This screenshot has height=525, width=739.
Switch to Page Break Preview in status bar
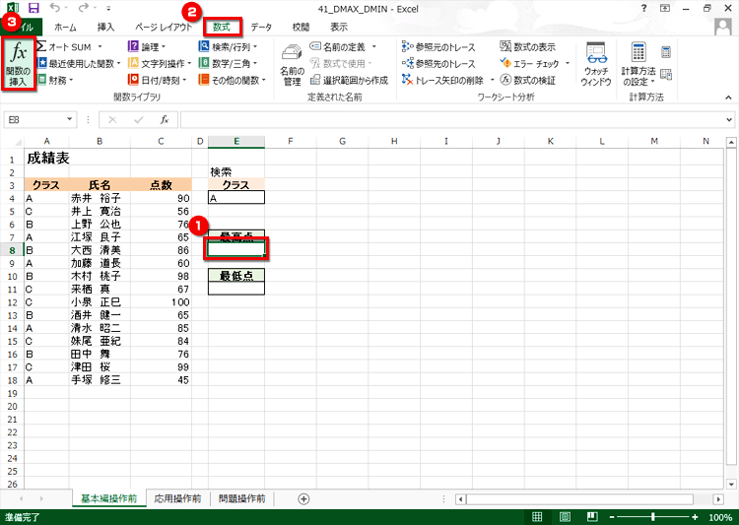pos(592,516)
